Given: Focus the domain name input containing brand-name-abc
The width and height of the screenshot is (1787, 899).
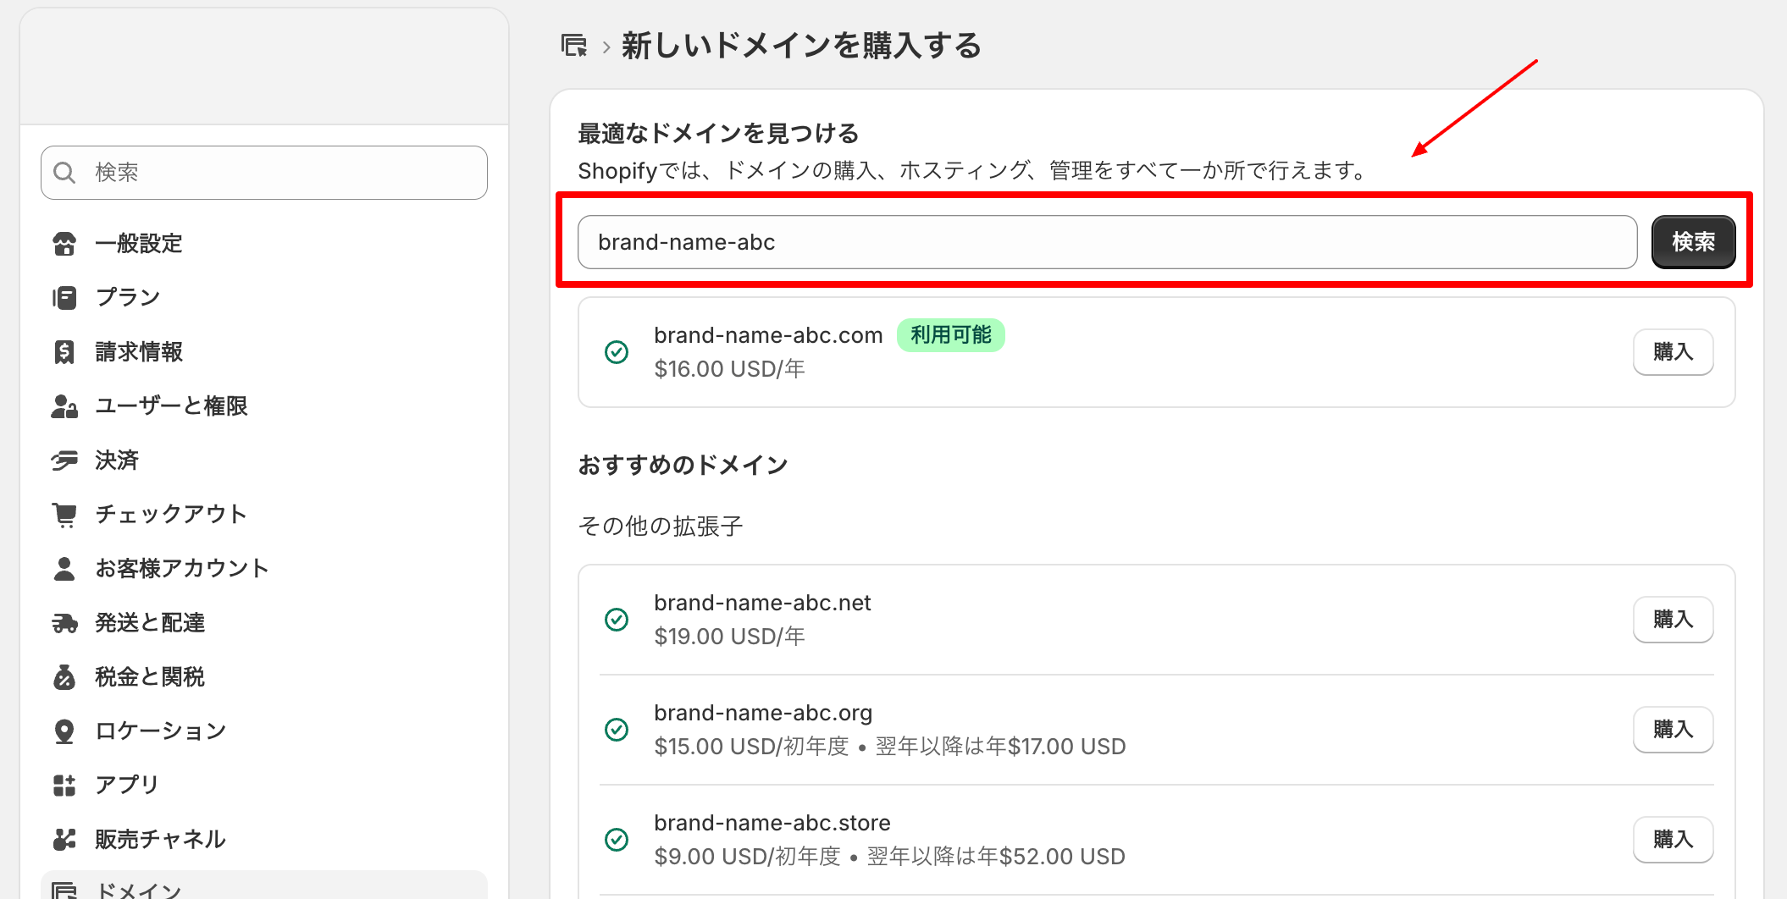Looking at the screenshot, I should point(1106,243).
